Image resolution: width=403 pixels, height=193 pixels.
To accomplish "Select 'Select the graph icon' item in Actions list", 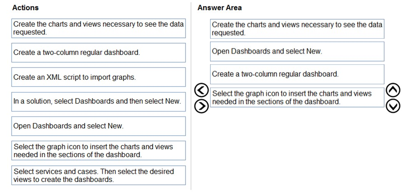I will [x=98, y=150].
